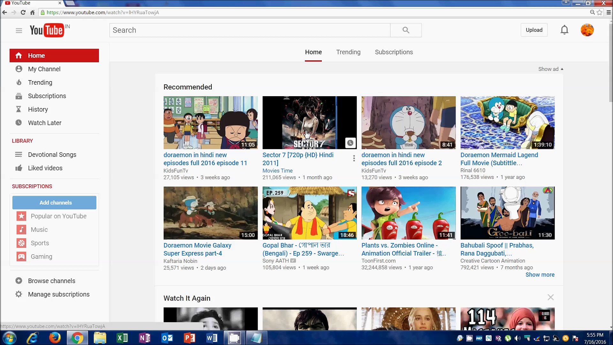613x345 pixels.
Task: Open the hamburger guide menu
Action: tap(19, 30)
